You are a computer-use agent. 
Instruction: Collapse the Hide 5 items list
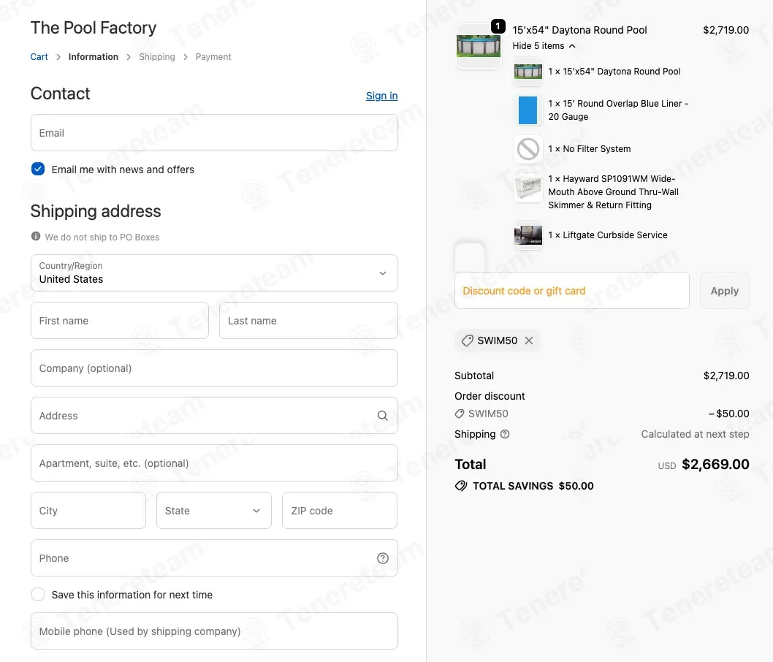[x=544, y=46]
